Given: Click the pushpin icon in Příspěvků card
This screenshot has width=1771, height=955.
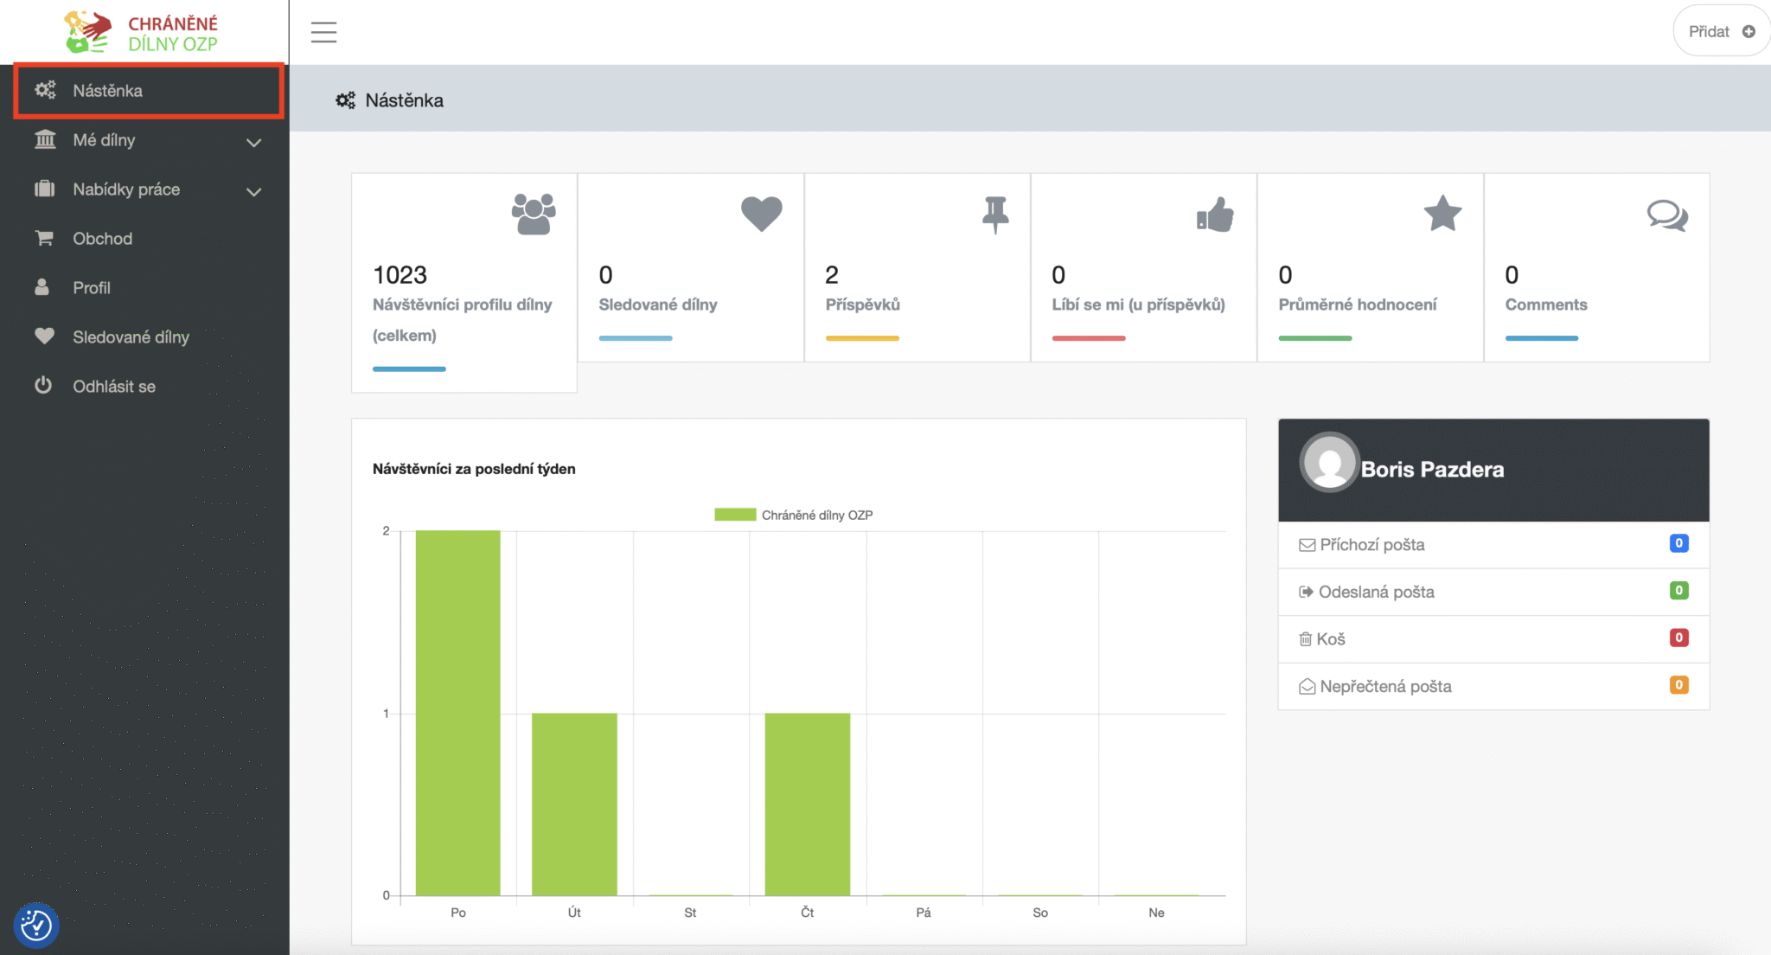Looking at the screenshot, I should tap(995, 215).
